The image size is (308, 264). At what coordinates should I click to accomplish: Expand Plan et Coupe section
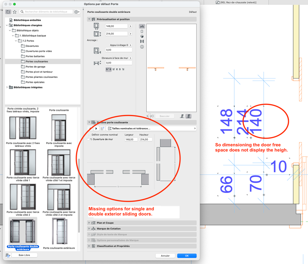[89, 223]
